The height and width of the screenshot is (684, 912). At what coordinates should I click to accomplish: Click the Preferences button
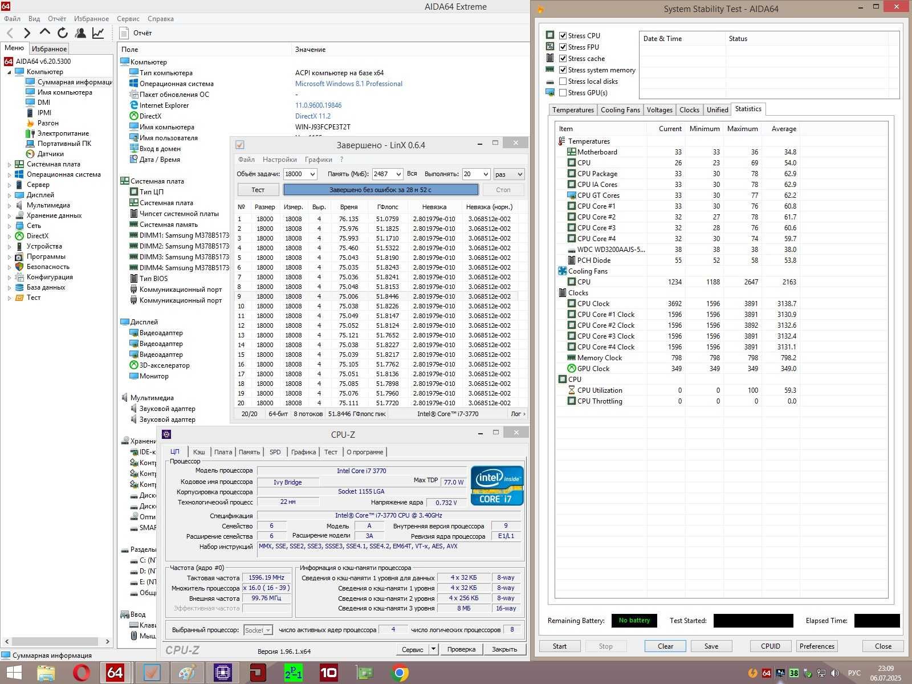817,646
